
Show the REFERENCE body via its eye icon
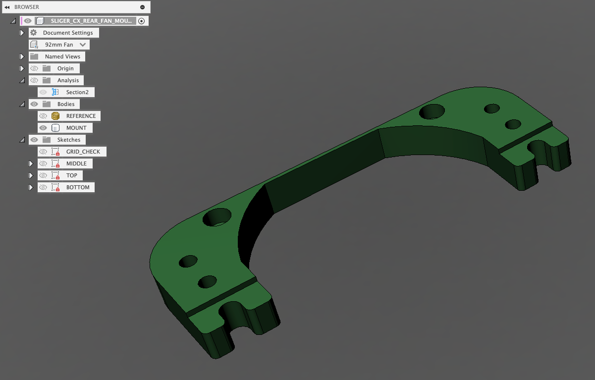click(x=43, y=116)
